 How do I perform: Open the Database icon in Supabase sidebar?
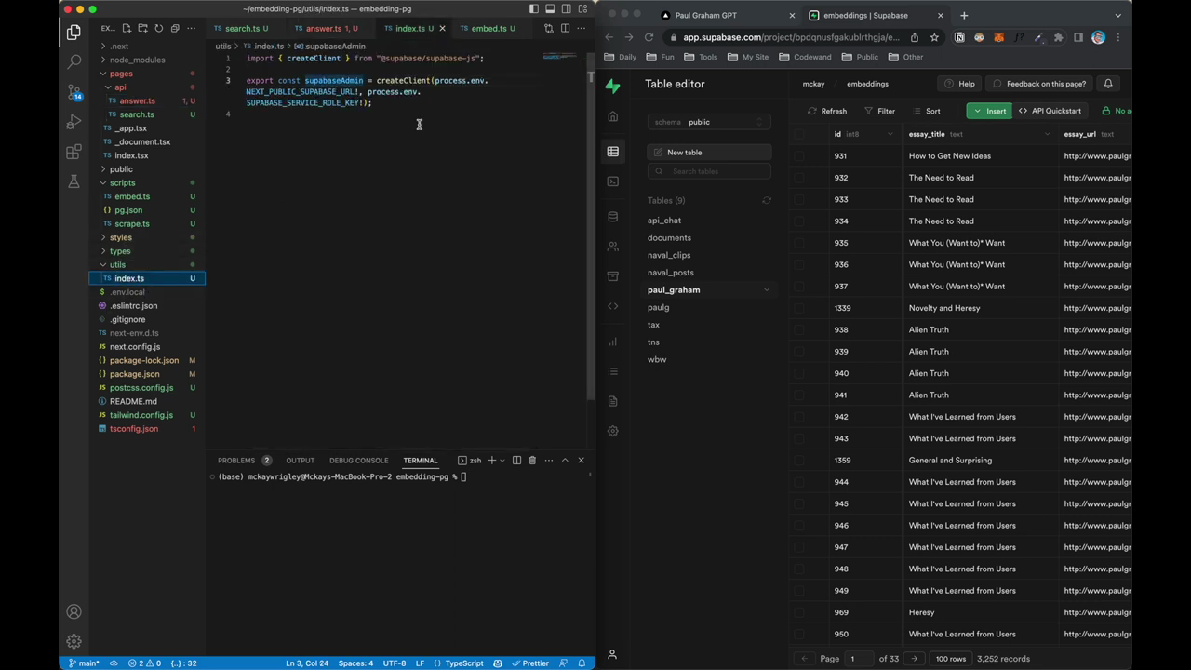click(612, 217)
